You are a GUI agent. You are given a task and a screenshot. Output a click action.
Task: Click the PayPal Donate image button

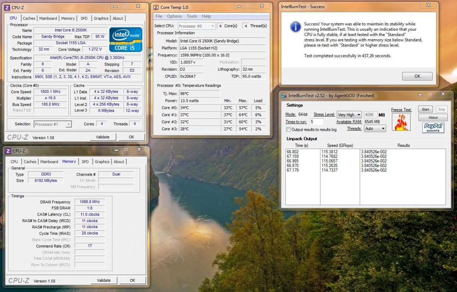click(x=433, y=128)
